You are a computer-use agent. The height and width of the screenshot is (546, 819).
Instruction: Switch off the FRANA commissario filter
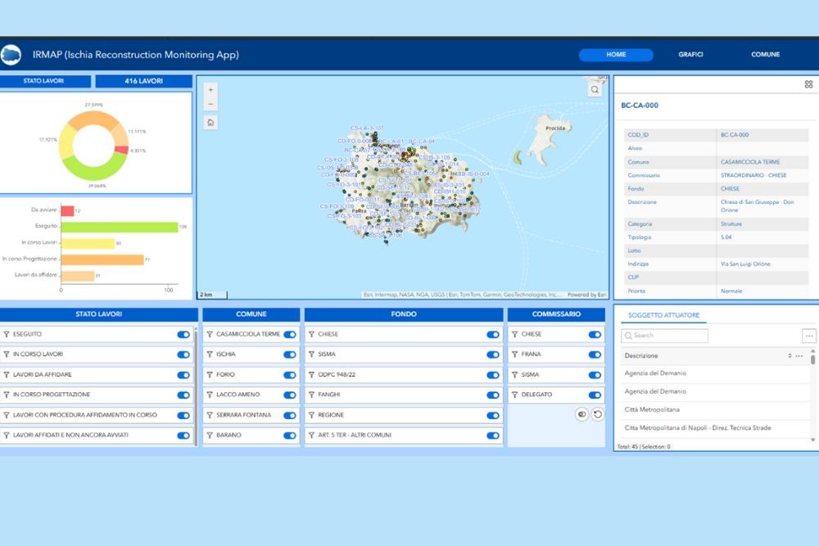pyautogui.click(x=595, y=354)
